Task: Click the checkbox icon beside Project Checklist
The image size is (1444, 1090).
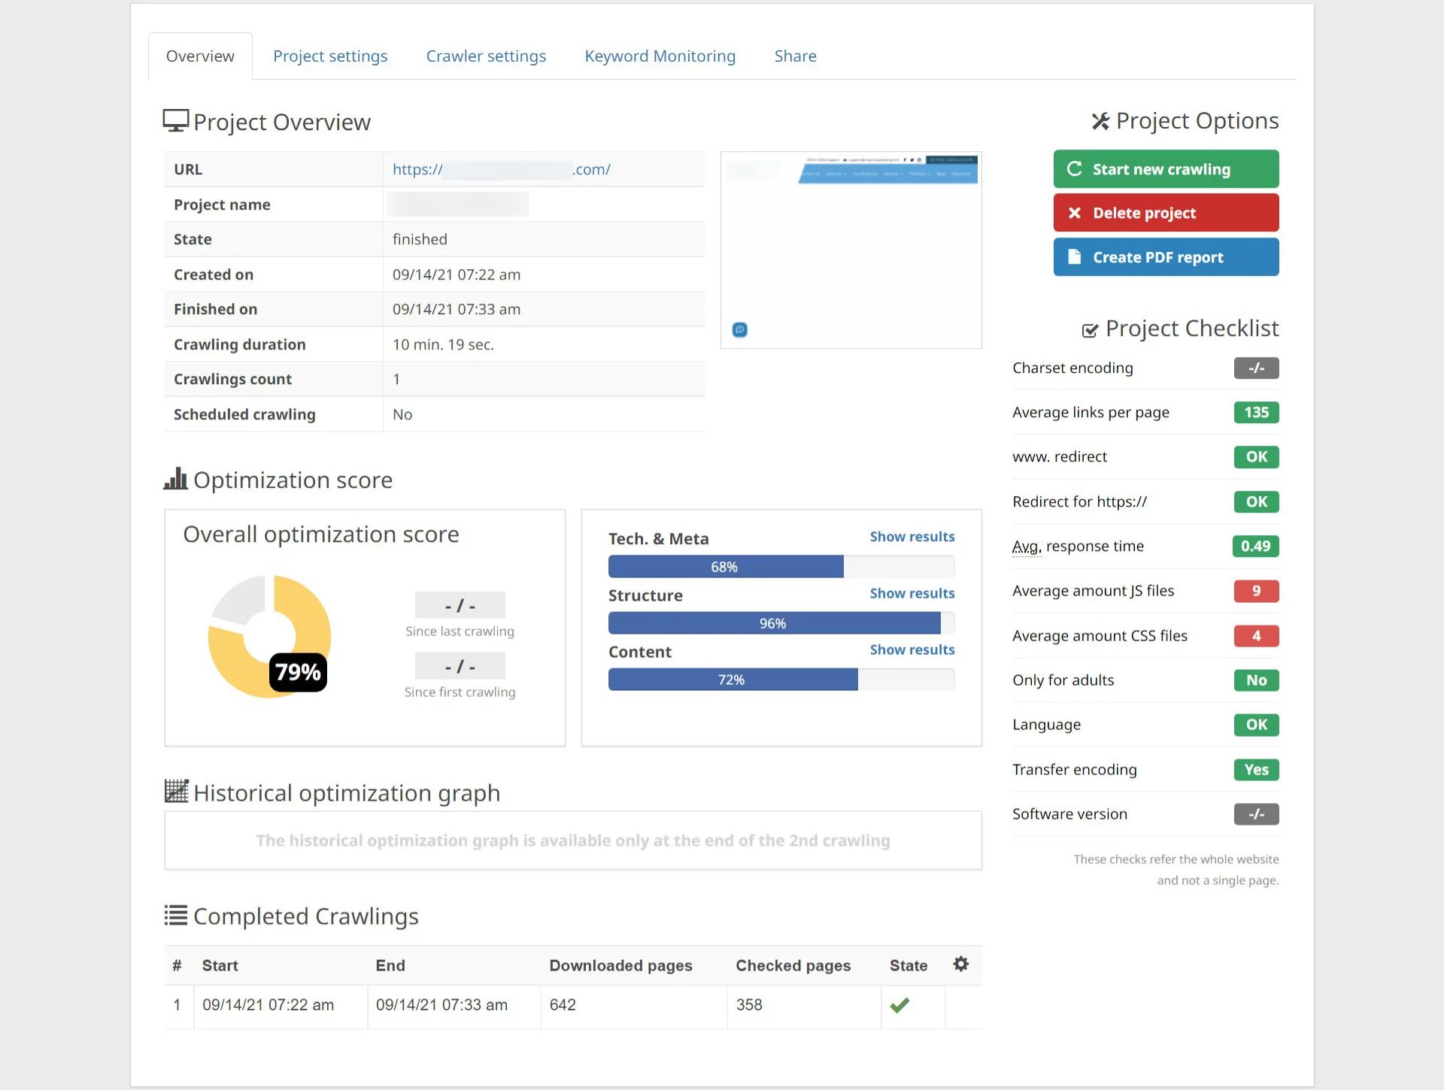Action: pos(1090,330)
